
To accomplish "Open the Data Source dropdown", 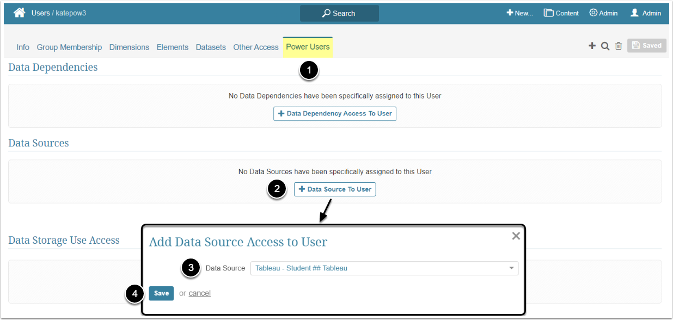I will tap(384, 268).
